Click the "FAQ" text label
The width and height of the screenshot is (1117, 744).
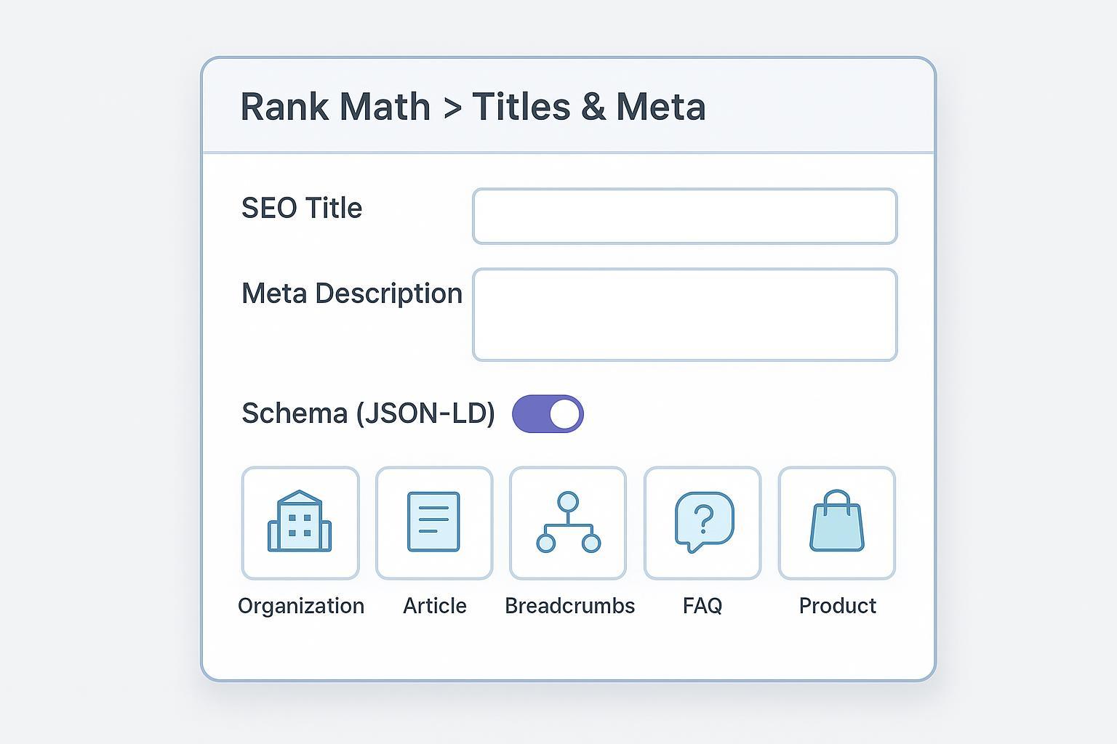pyautogui.click(x=702, y=606)
